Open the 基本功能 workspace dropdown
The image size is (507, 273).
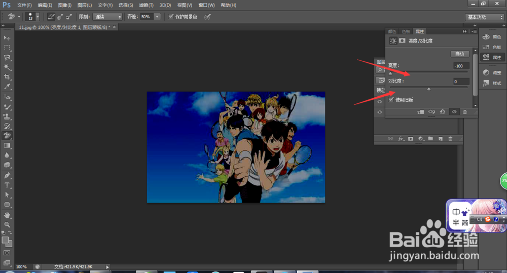coord(485,17)
